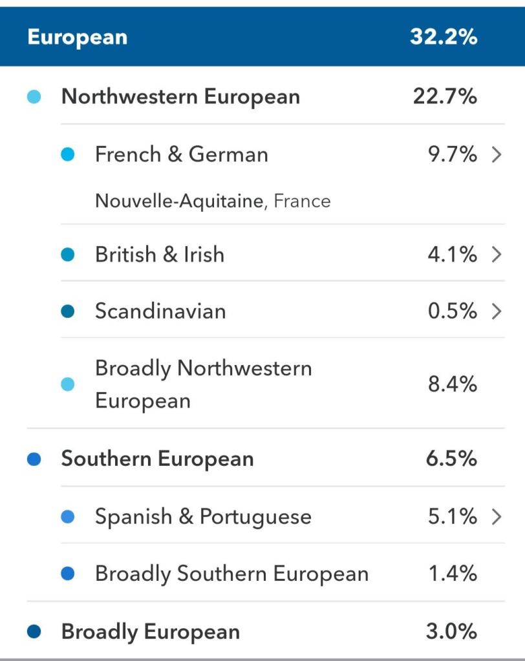This screenshot has width=525, height=661.
Task: Expand the British & Irish chevron arrow
Action: pos(497,255)
